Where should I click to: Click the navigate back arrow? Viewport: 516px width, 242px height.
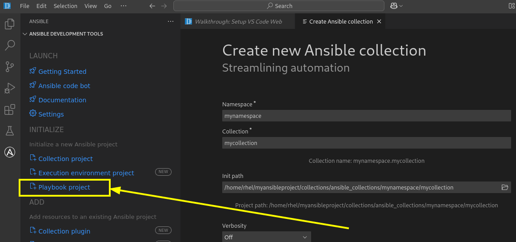pos(152,6)
